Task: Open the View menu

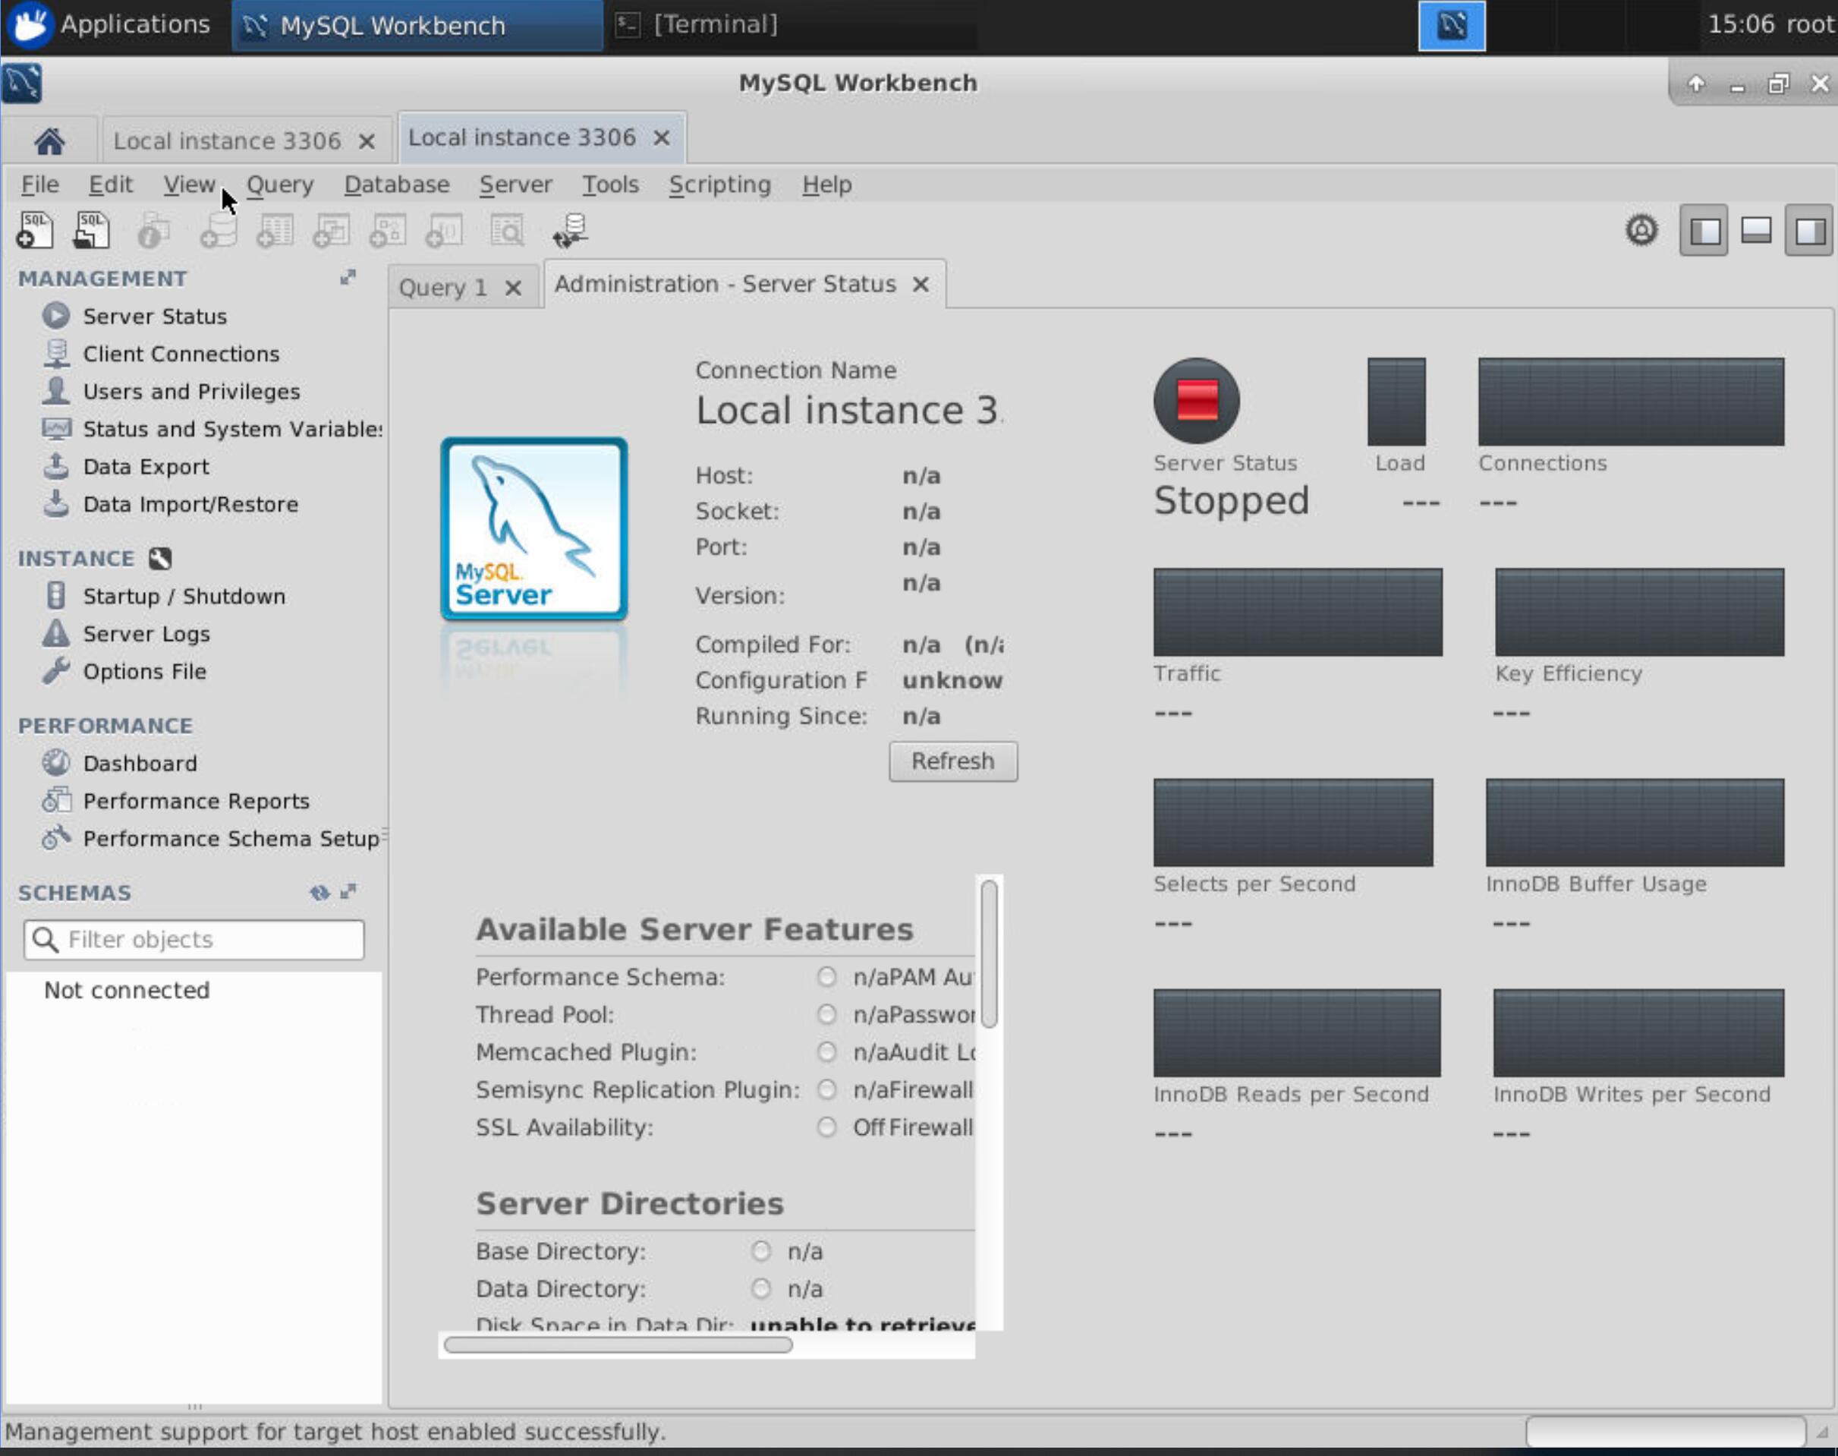Action: [189, 184]
